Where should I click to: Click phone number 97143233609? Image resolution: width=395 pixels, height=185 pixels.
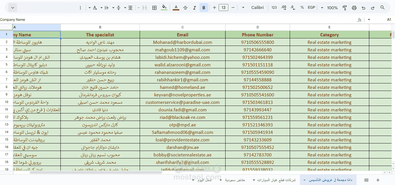click(257, 140)
